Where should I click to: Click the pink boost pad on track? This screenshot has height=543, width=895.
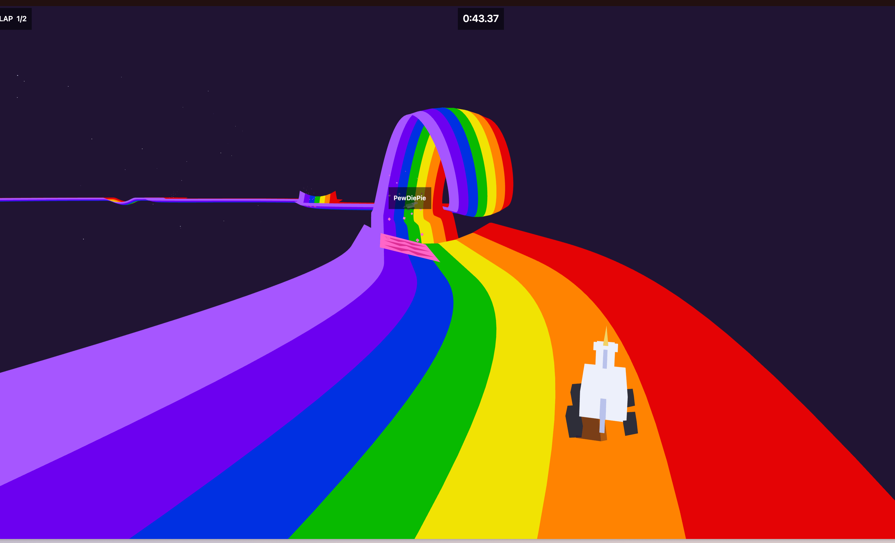[x=409, y=247]
